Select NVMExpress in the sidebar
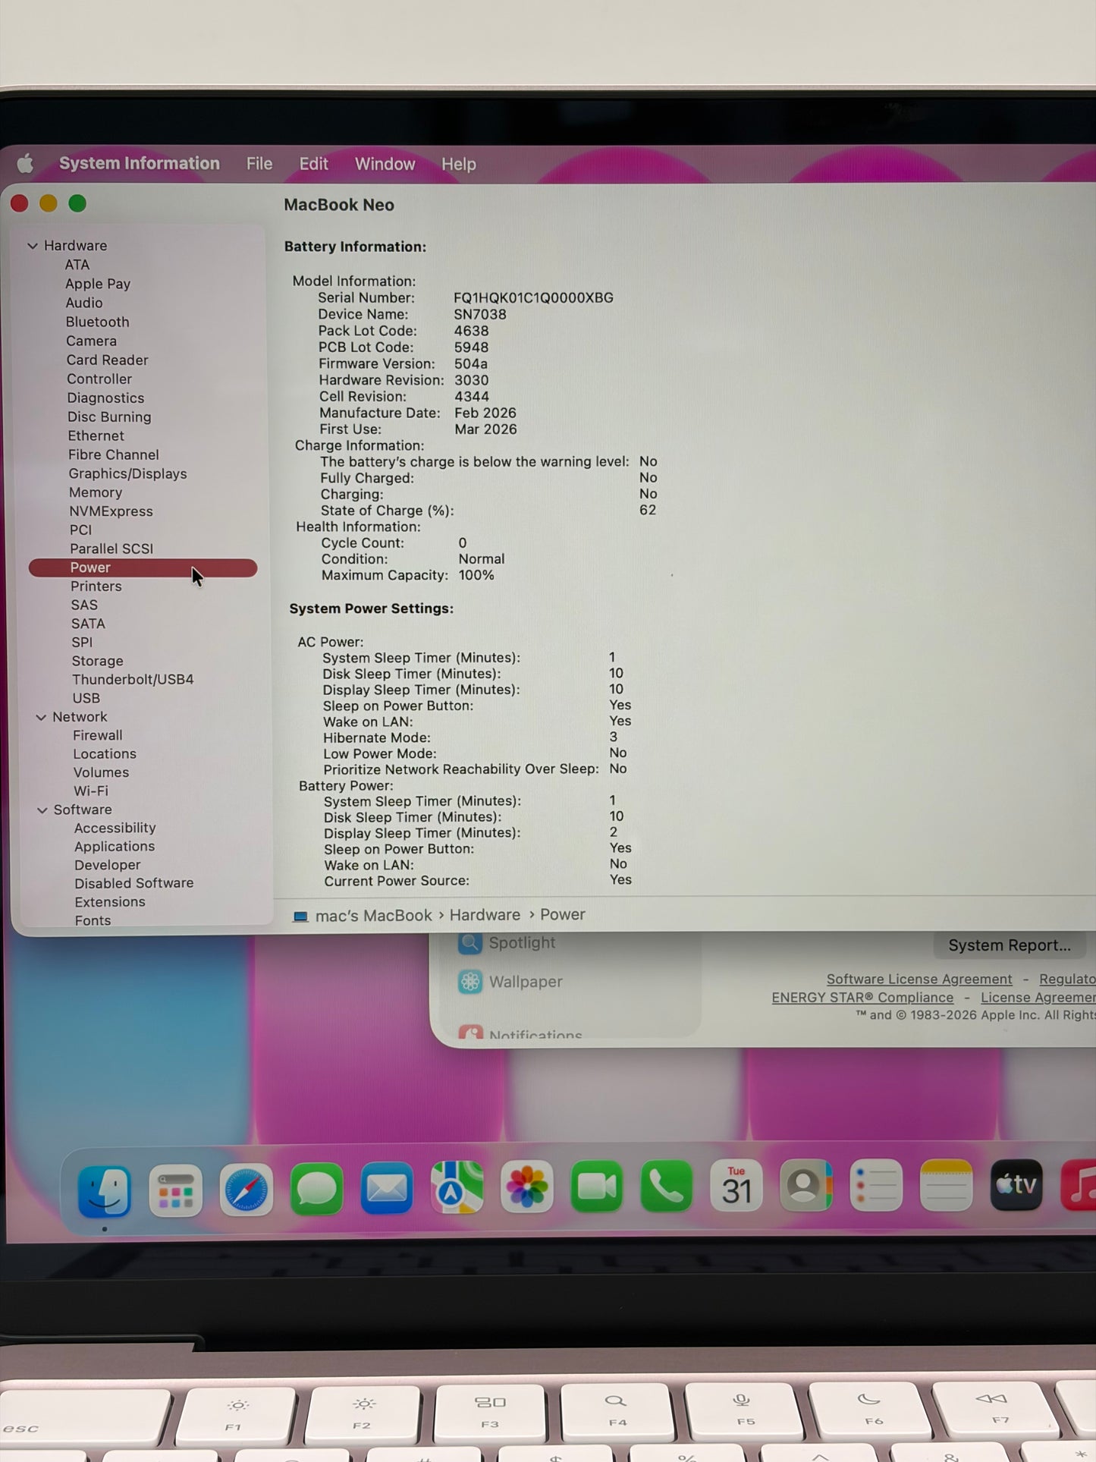Screen dimensions: 1096x1462 tap(111, 511)
